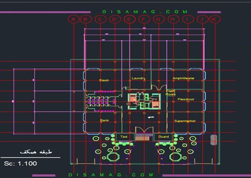Select the Laundry room text
Viewport: 251px width, 178px height.
(x=138, y=78)
